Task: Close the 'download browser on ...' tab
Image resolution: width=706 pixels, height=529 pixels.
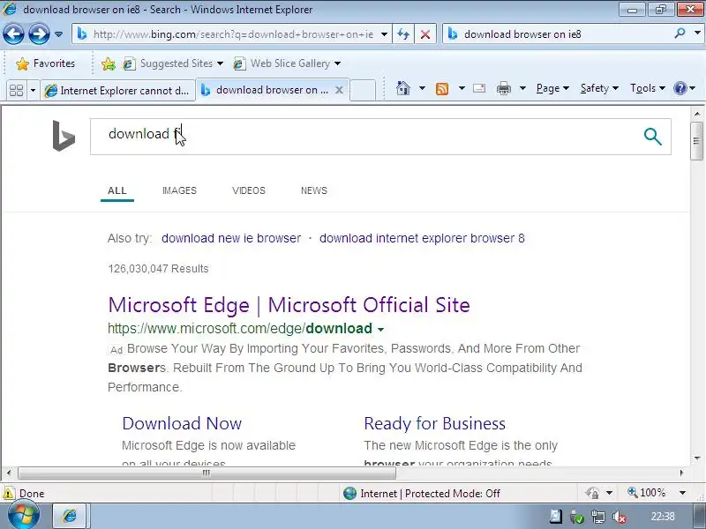Action: pos(340,90)
